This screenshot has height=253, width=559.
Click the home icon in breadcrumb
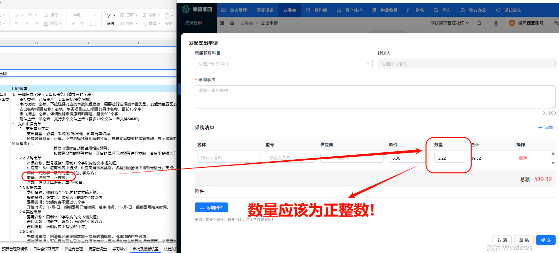coord(232,23)
